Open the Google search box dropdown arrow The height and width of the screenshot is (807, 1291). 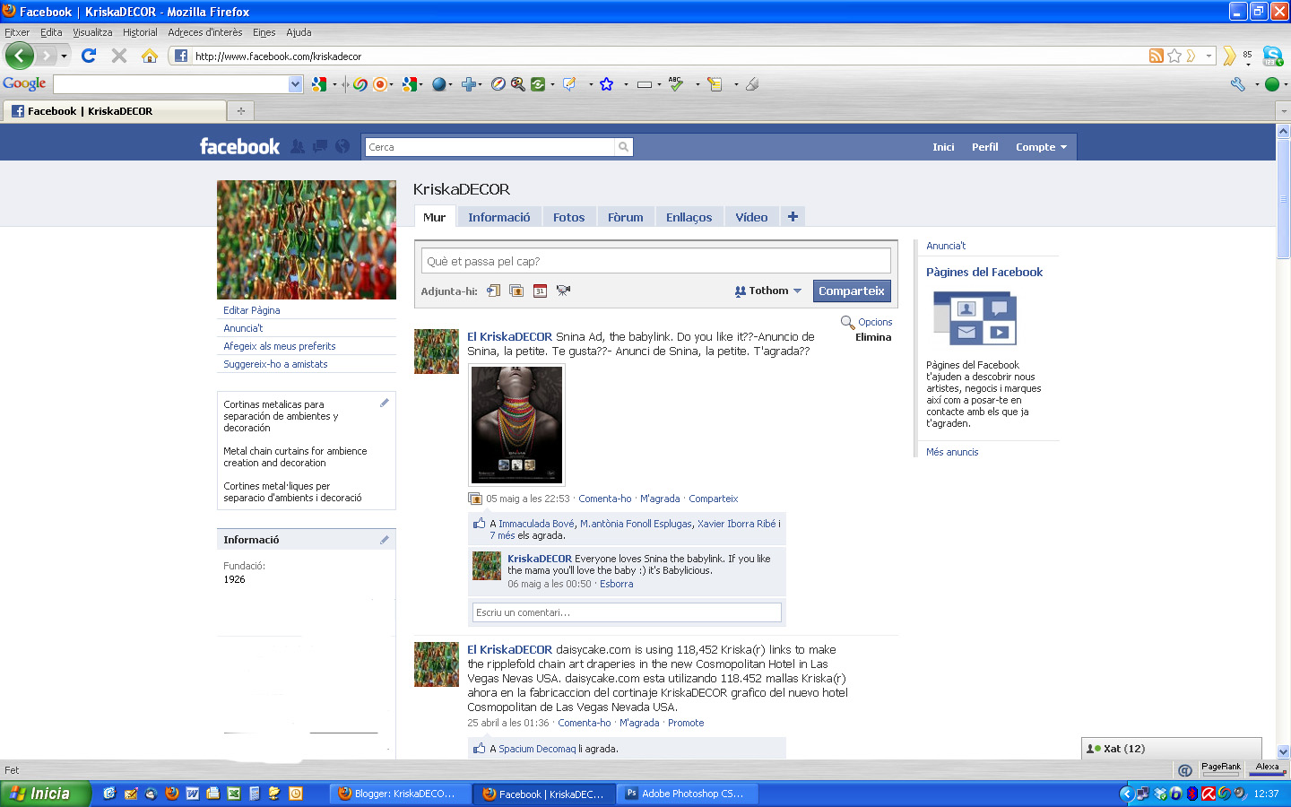(x=296, y=84)
